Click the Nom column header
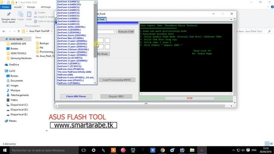 pyautogui.click(x=39, y=38)
